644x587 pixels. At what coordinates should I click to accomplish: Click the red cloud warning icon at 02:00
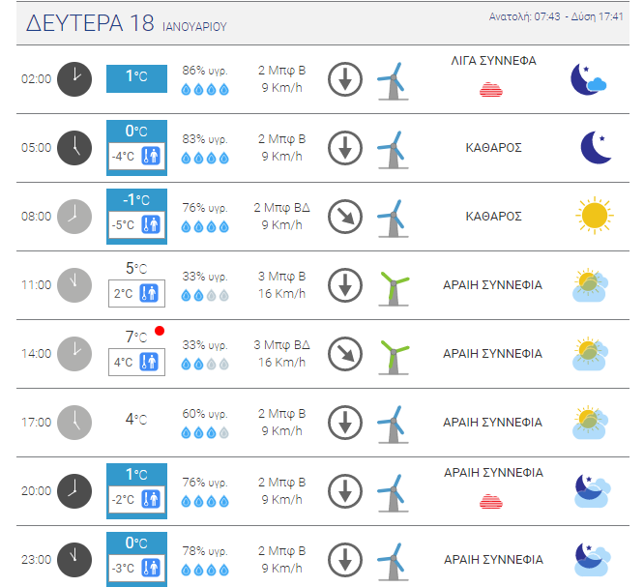pos(491,89)
